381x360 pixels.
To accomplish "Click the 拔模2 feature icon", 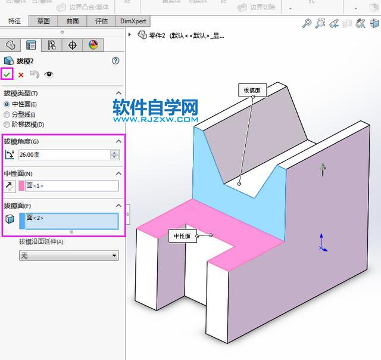I will point(9,61).
